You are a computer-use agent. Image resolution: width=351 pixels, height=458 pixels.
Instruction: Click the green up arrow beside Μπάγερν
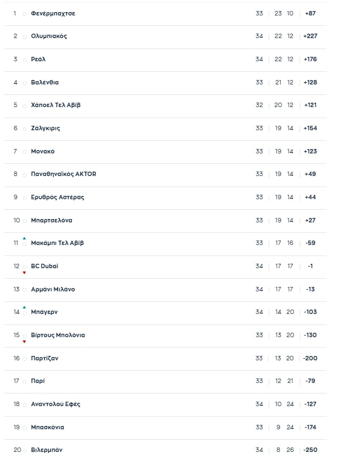[24, 307]
